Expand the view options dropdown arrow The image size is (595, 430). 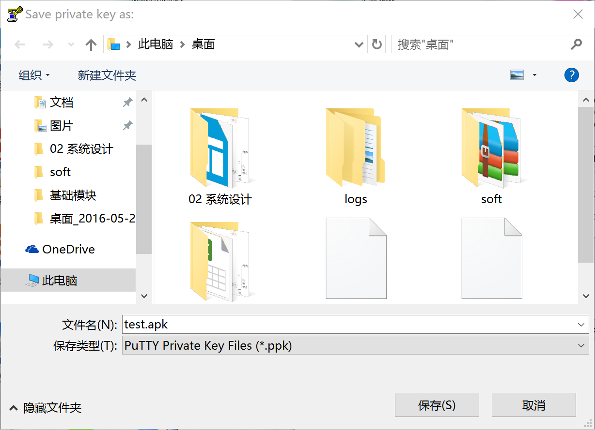click(x=534, y=75)
